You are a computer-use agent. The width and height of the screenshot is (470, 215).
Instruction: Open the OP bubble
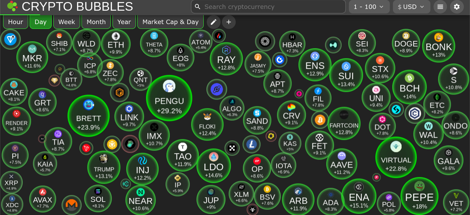pos(257,169)
